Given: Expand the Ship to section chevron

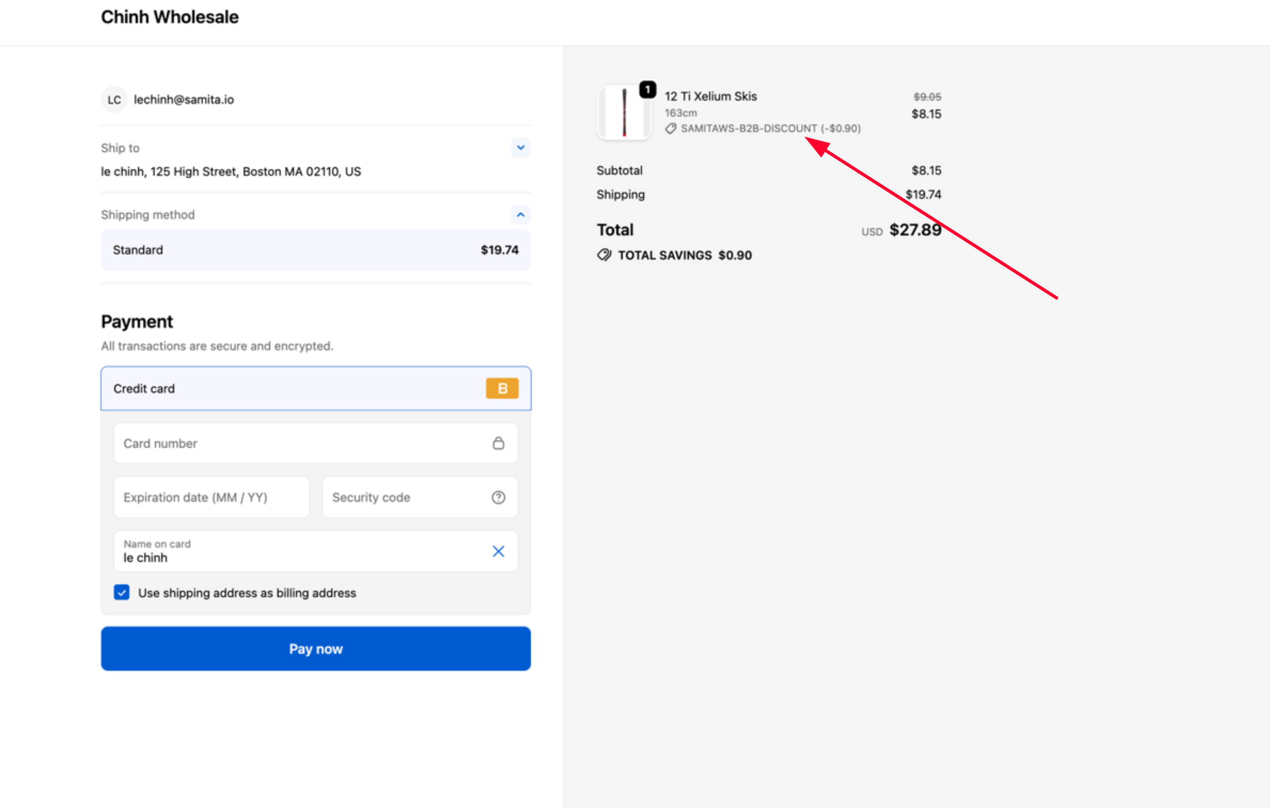Looking at the screenshot, I should [x=520, y=148].
